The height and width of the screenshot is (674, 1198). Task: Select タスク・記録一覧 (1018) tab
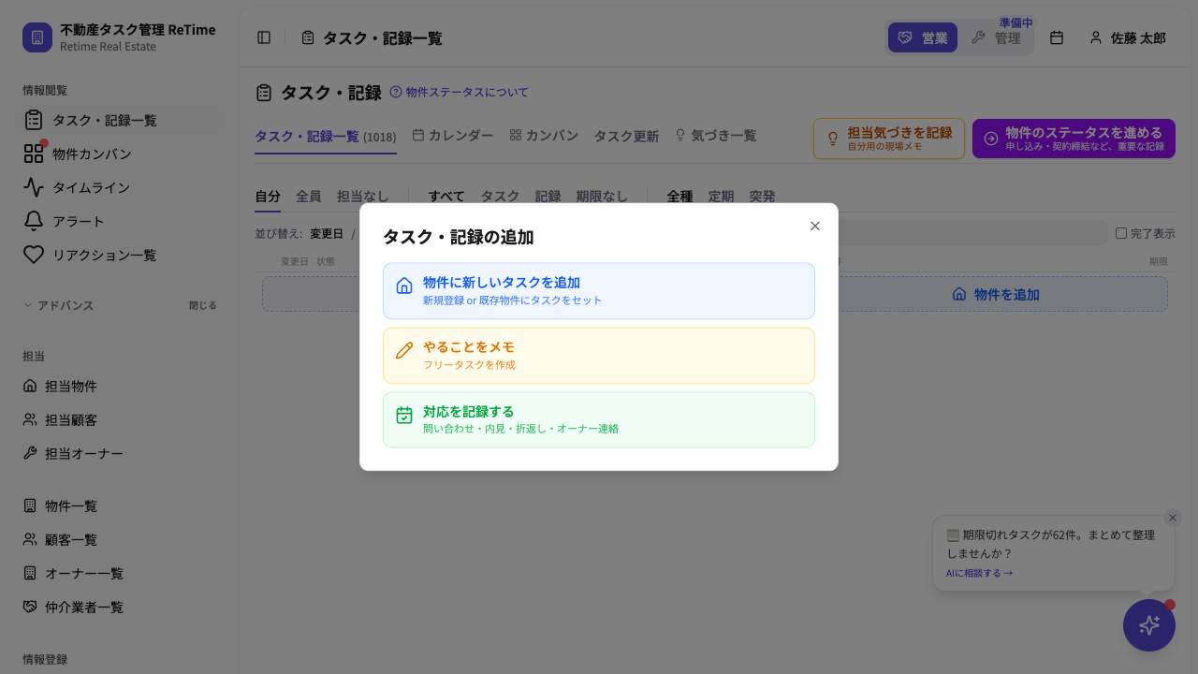click(x=326, y=137)
